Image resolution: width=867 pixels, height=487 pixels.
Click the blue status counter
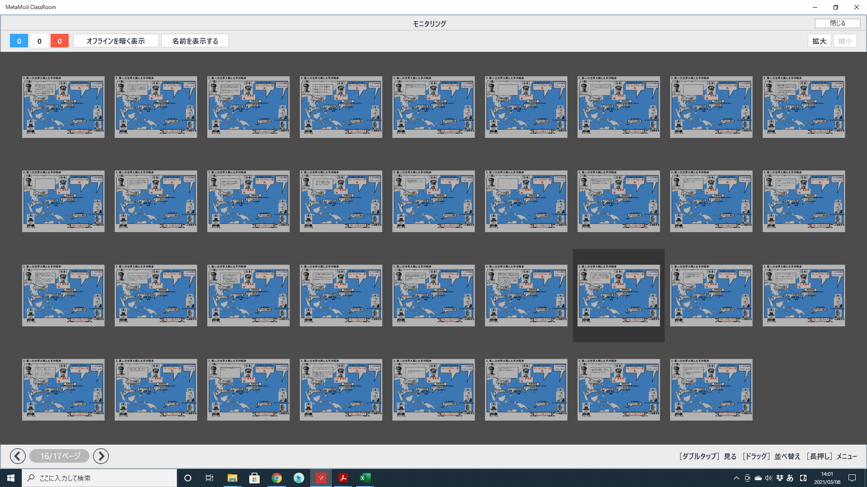click(19, 41)
